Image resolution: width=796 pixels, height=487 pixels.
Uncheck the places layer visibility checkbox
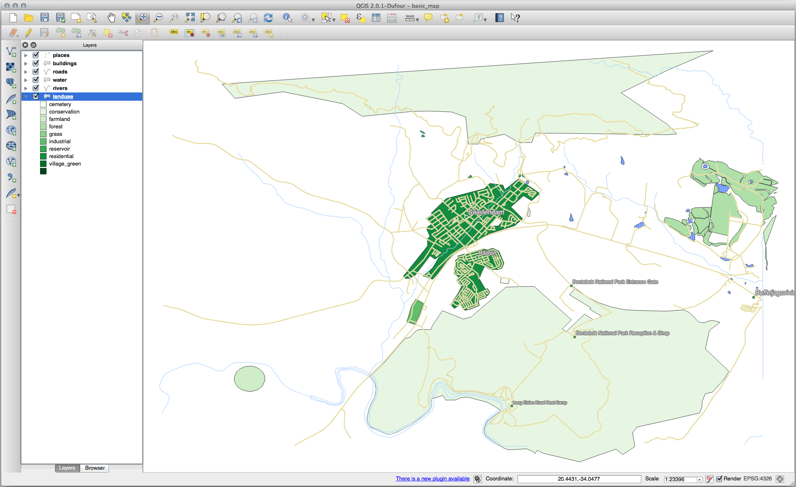tap(36, 55)
